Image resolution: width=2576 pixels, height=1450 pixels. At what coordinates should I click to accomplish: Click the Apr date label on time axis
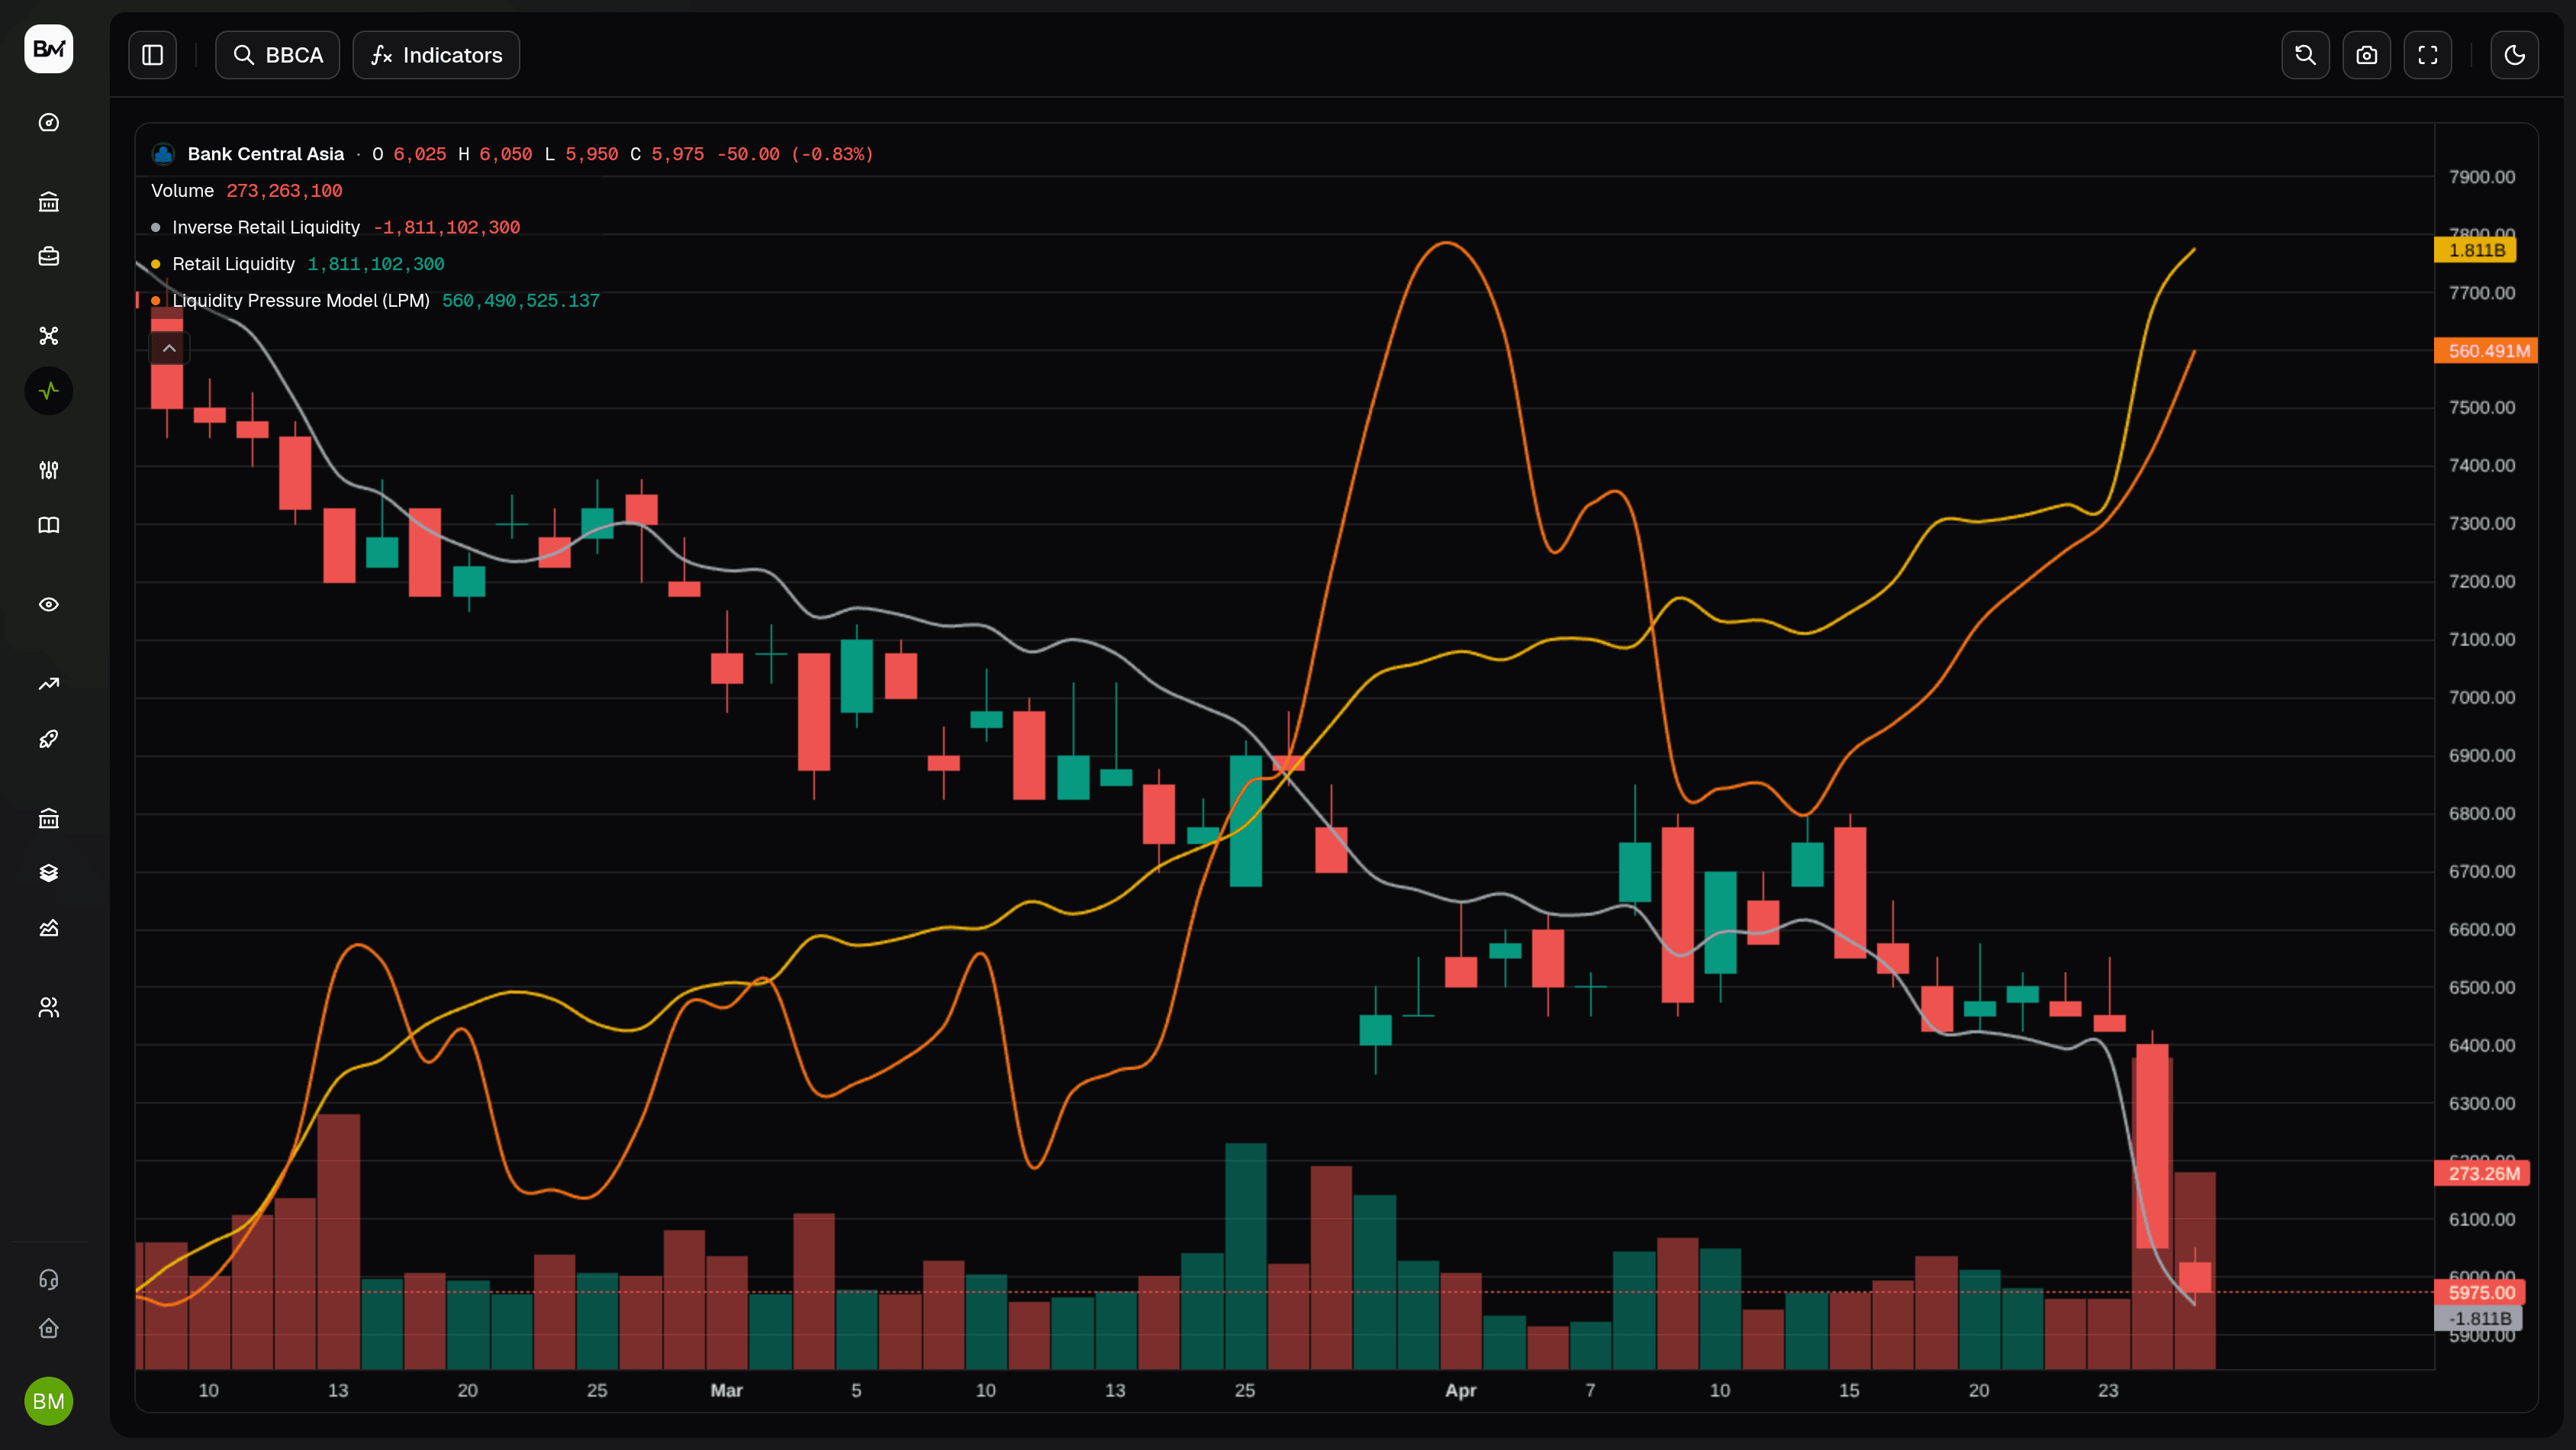pyautogui.click(x=1461, y=1390)
